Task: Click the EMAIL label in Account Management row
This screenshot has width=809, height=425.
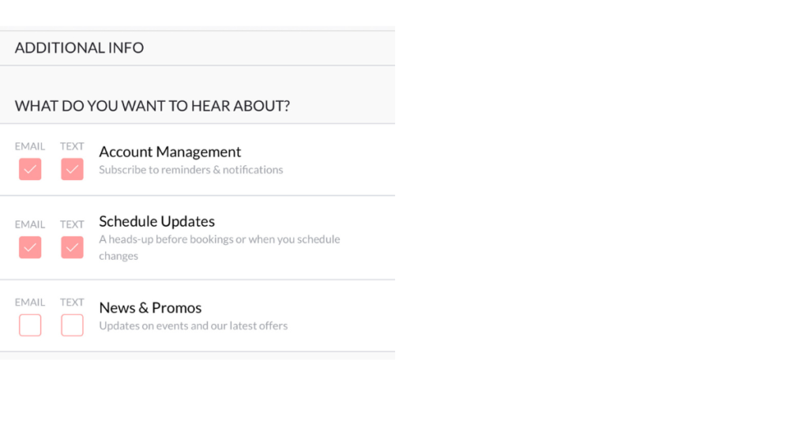Action: (x=30, y=146)
